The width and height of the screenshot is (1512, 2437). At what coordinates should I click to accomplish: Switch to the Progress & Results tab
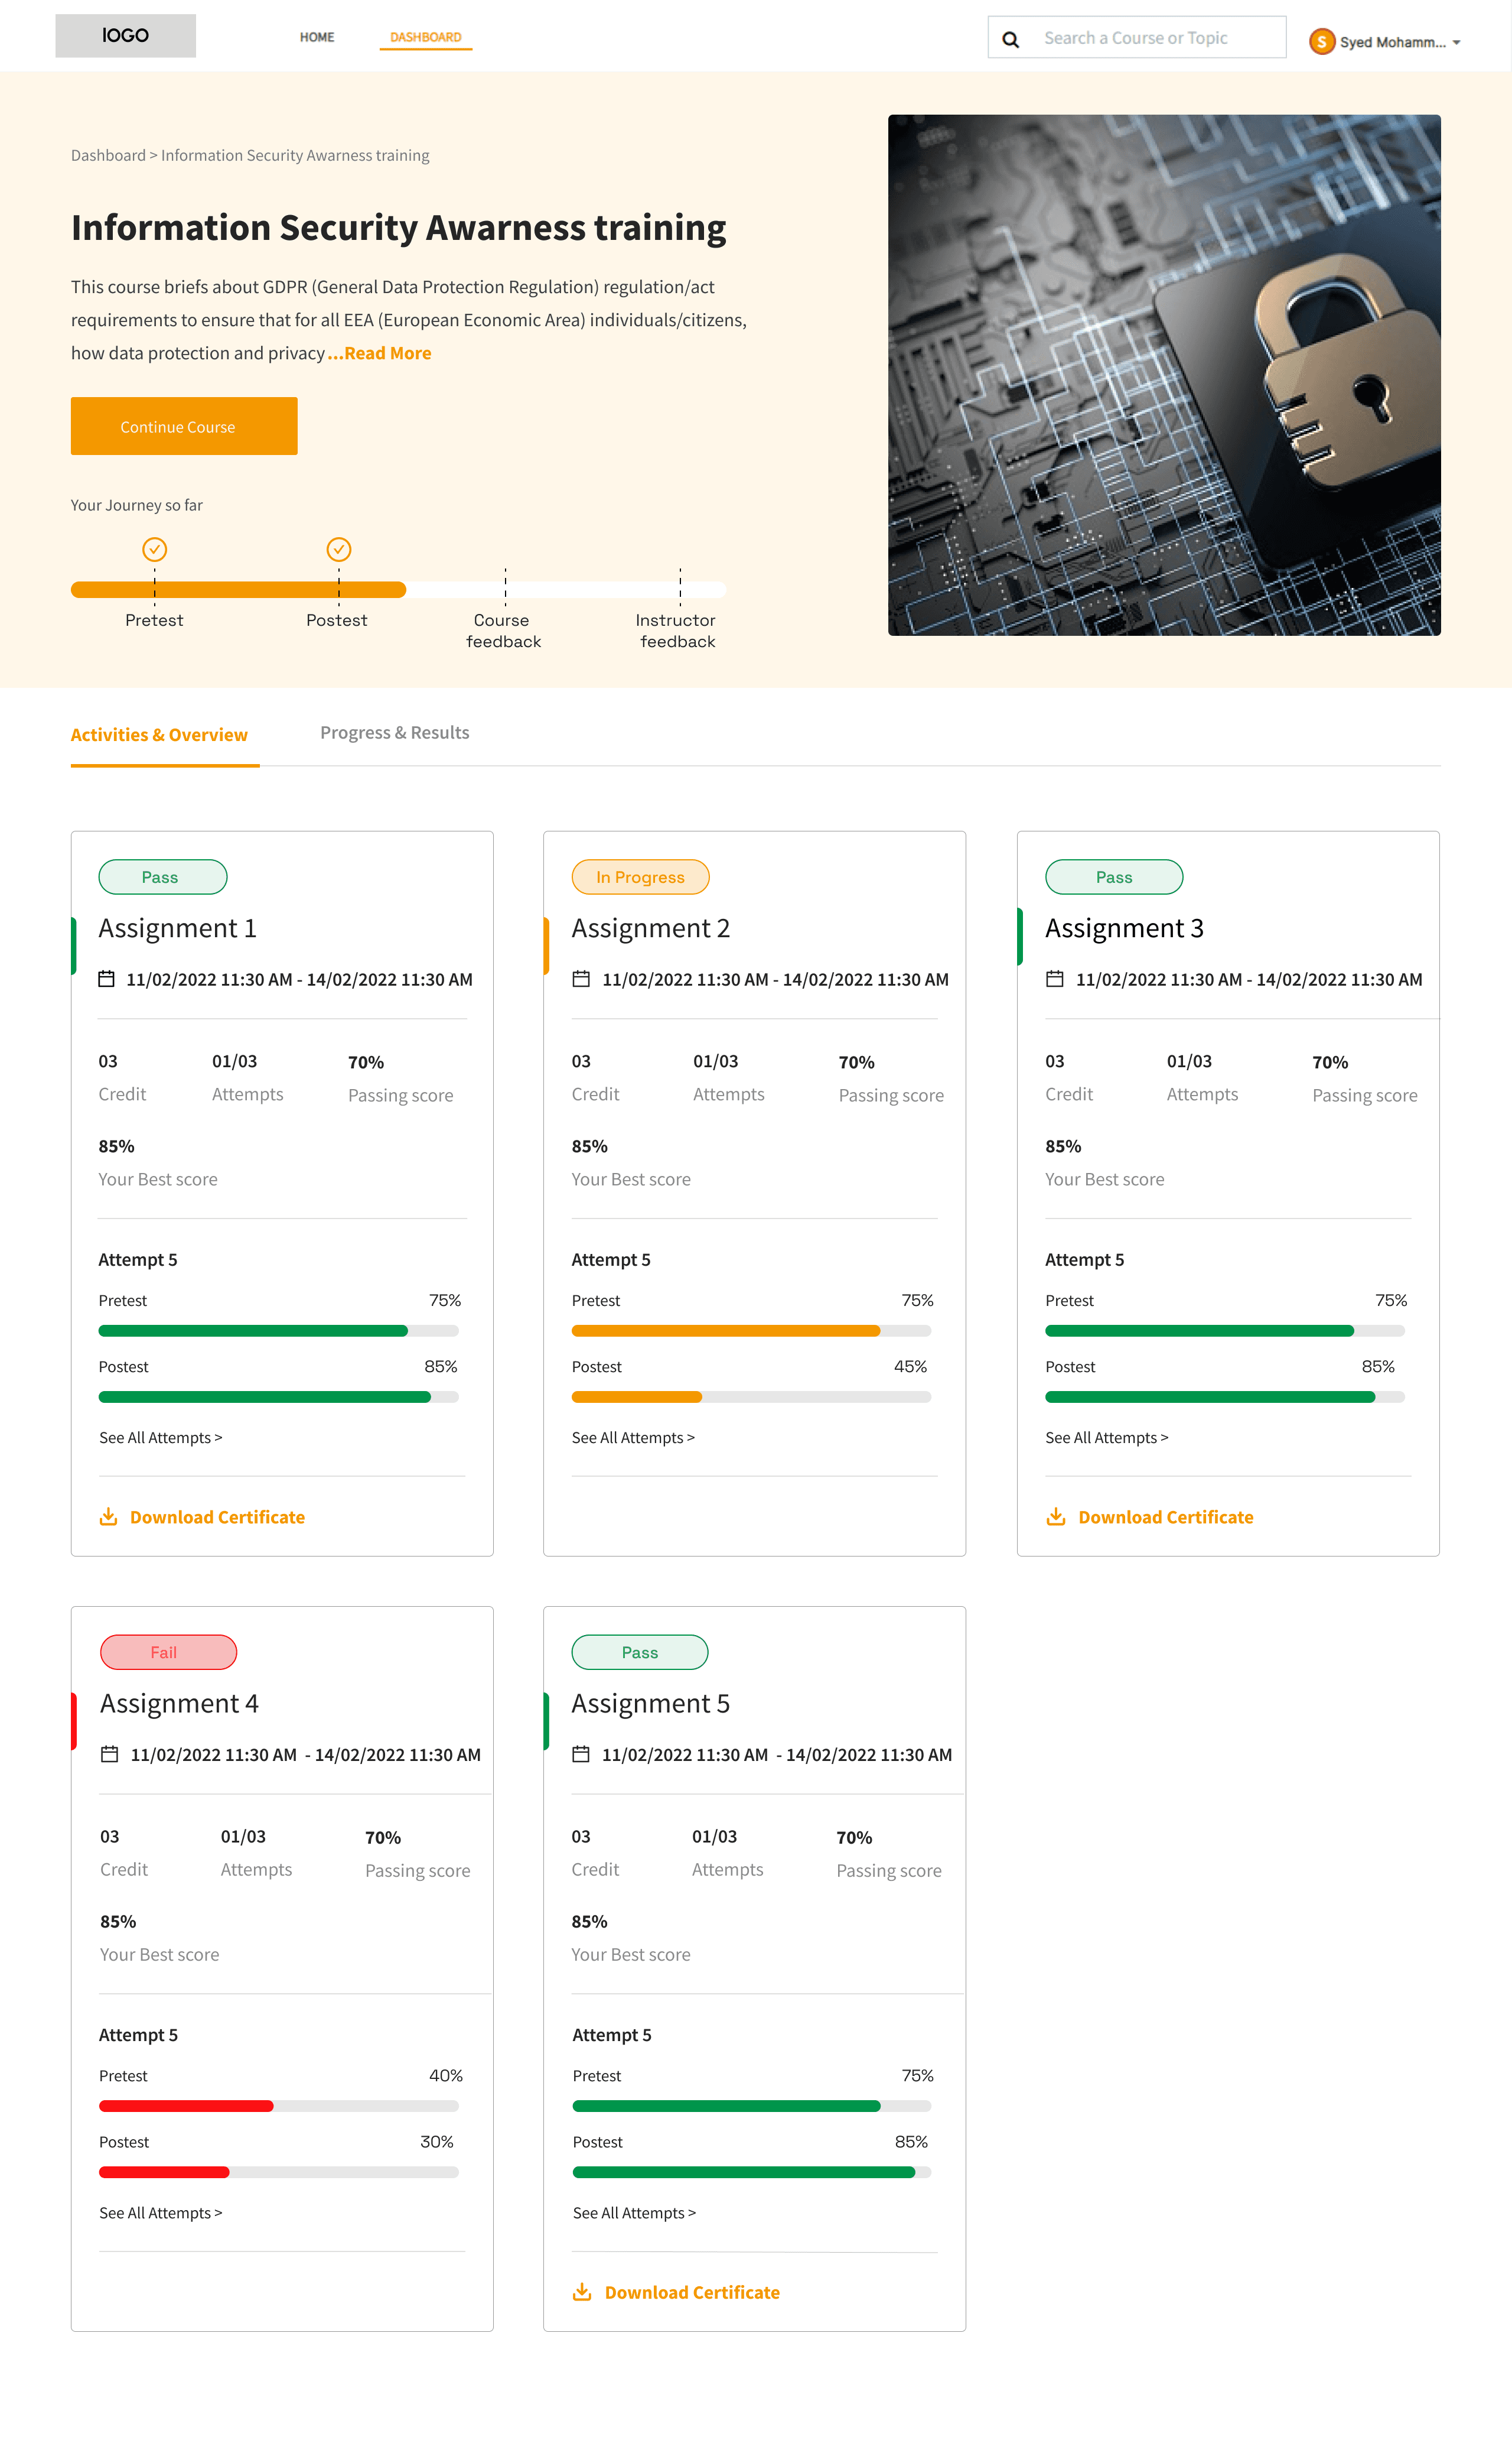[394, 732]
